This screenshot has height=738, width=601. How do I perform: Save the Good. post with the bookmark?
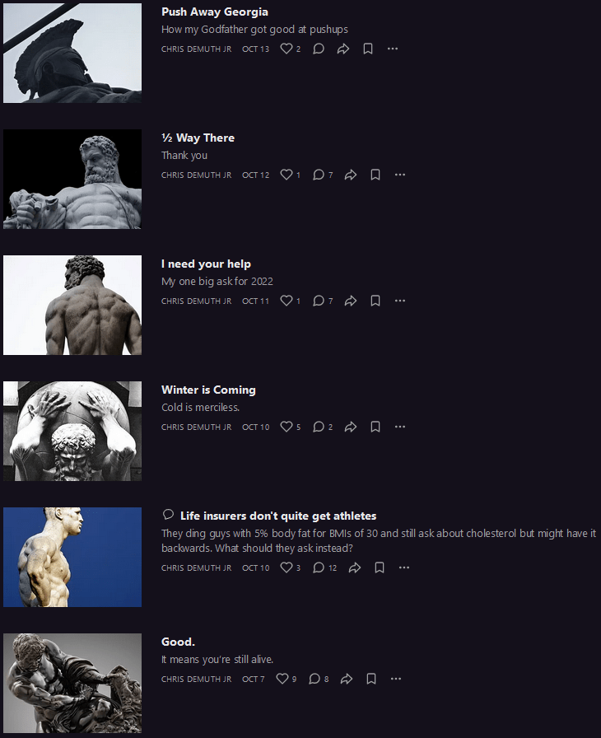[371, 679]
